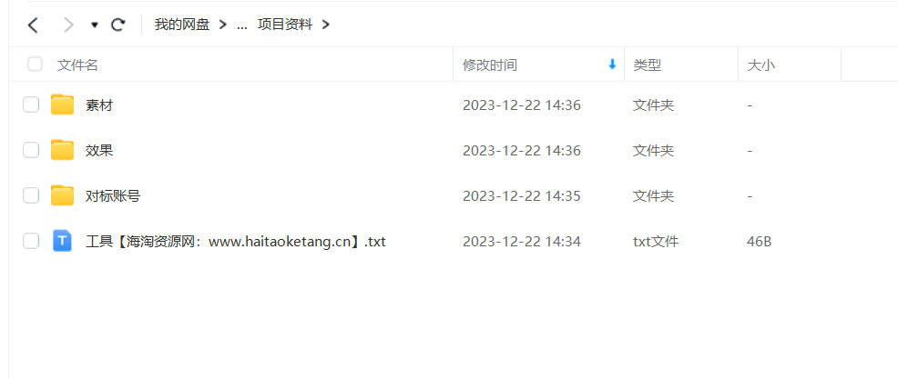
Task: Sort by 大小 column header
Action: coord(761,65)
